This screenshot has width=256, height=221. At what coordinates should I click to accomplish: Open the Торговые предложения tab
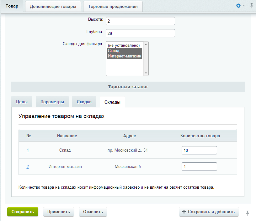(113, 6)
